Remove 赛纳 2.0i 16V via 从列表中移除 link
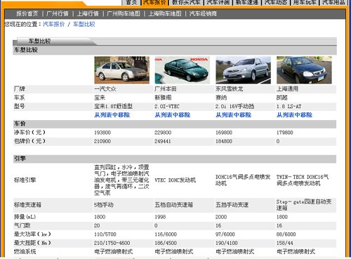This screenshot has width=351, height=259. tap(234, 115)
